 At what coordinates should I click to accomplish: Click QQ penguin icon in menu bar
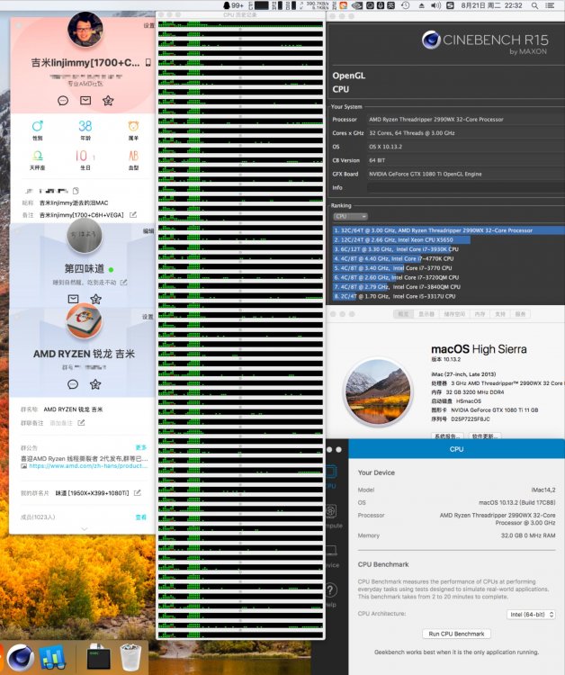227,5
